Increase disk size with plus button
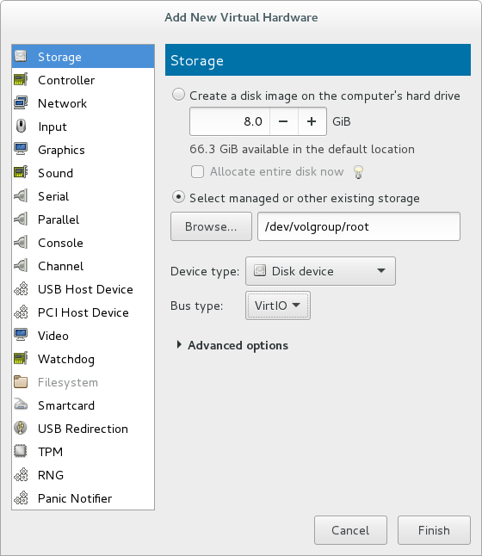Viewport: 482px width, 556px height. (x=312, y=121)
